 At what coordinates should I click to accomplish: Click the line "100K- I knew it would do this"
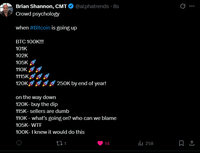tap(50, 132)
